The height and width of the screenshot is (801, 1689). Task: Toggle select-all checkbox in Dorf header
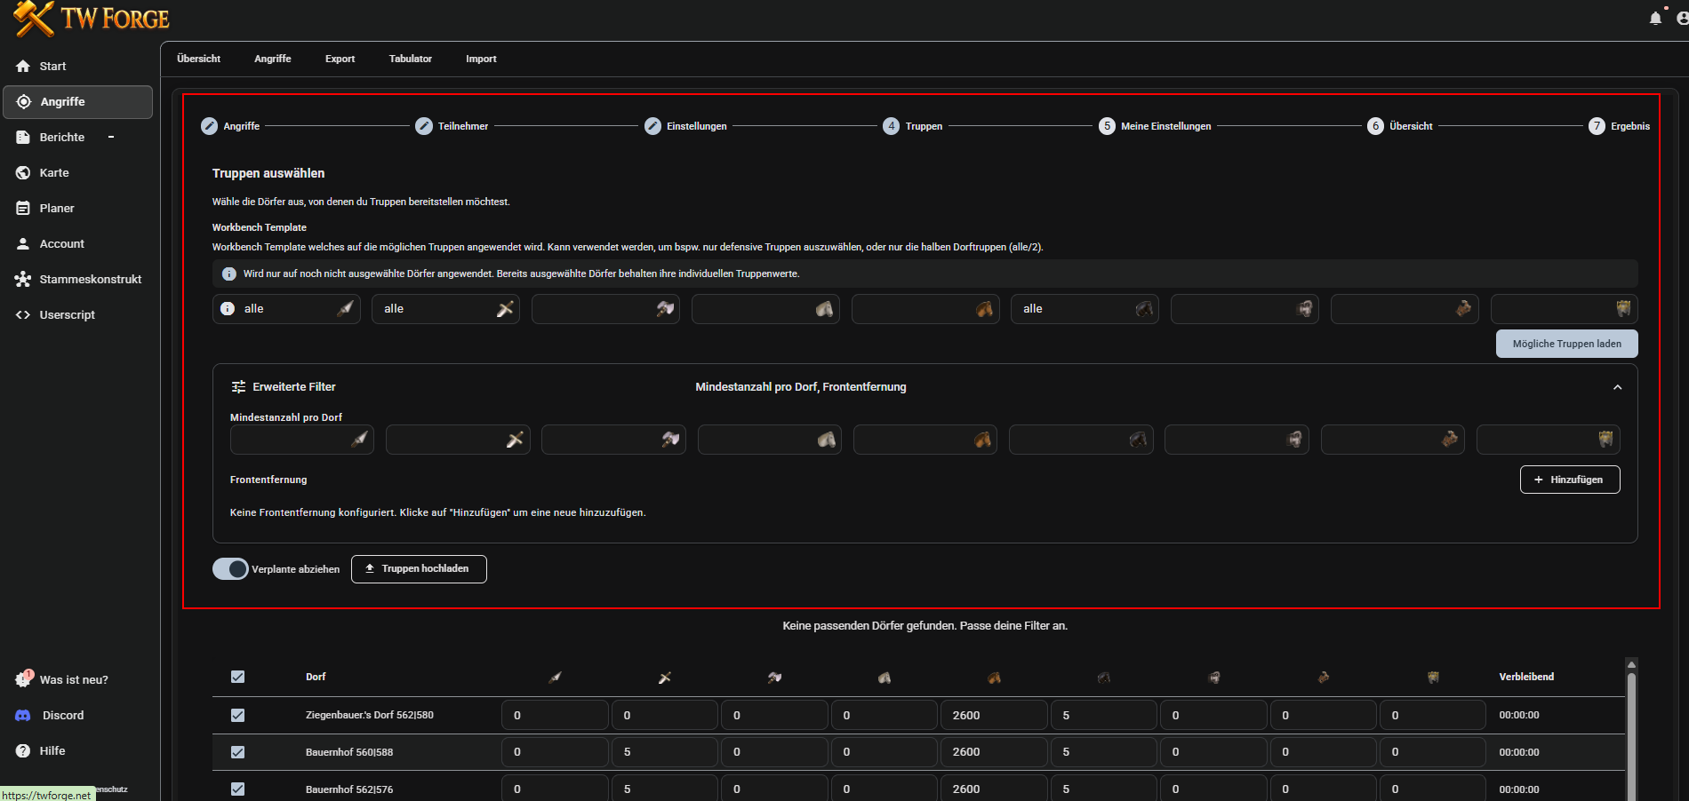[237, 677]
